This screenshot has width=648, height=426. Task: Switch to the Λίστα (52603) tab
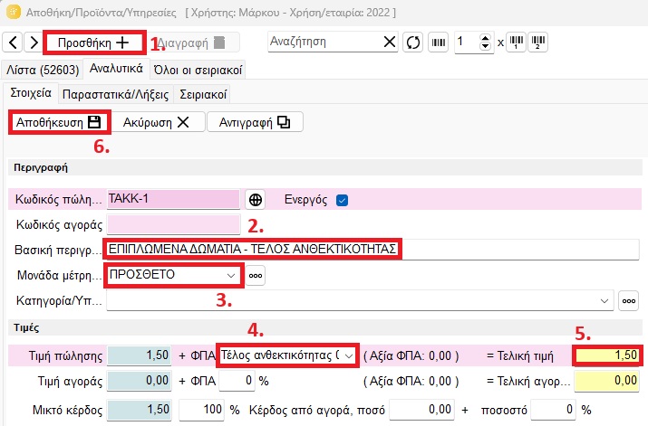(43, 70)
